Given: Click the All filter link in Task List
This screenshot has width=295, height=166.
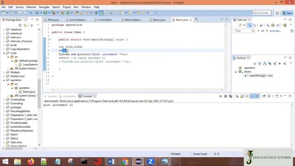Looking at the screenshot, I should point(262,31).
